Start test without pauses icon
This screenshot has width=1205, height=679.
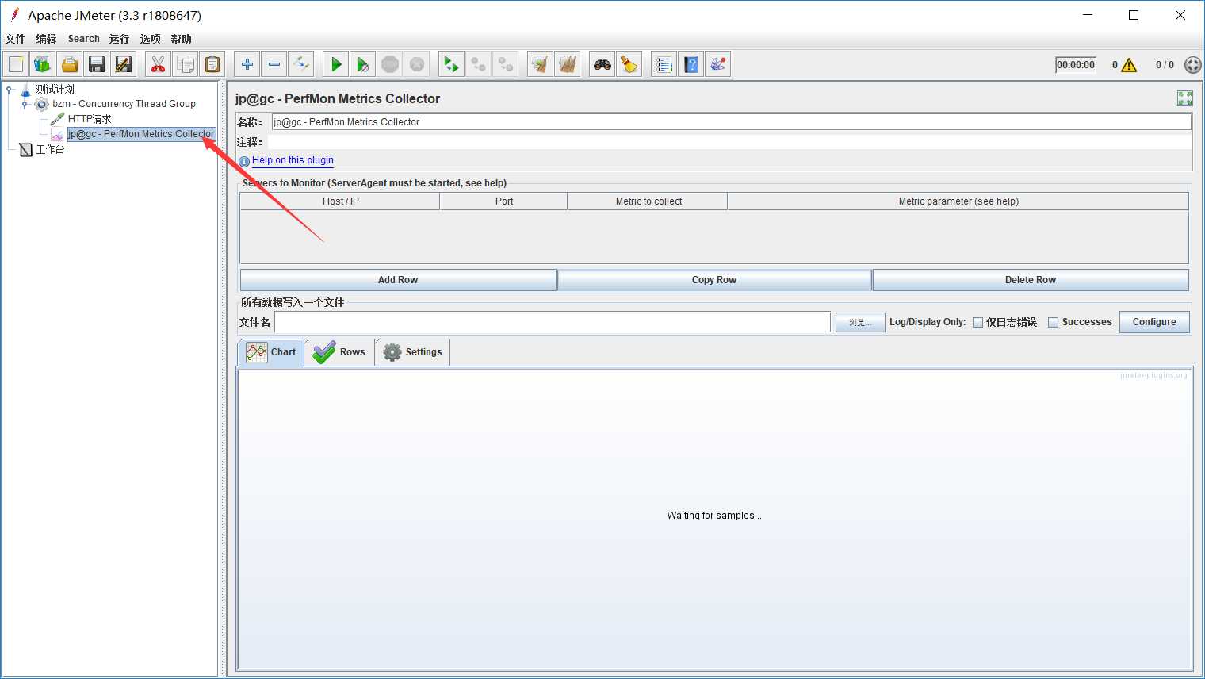363,64
